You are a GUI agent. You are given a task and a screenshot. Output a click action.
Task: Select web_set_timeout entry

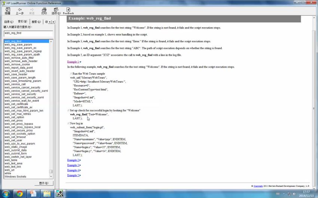click(x=15, y=137)
